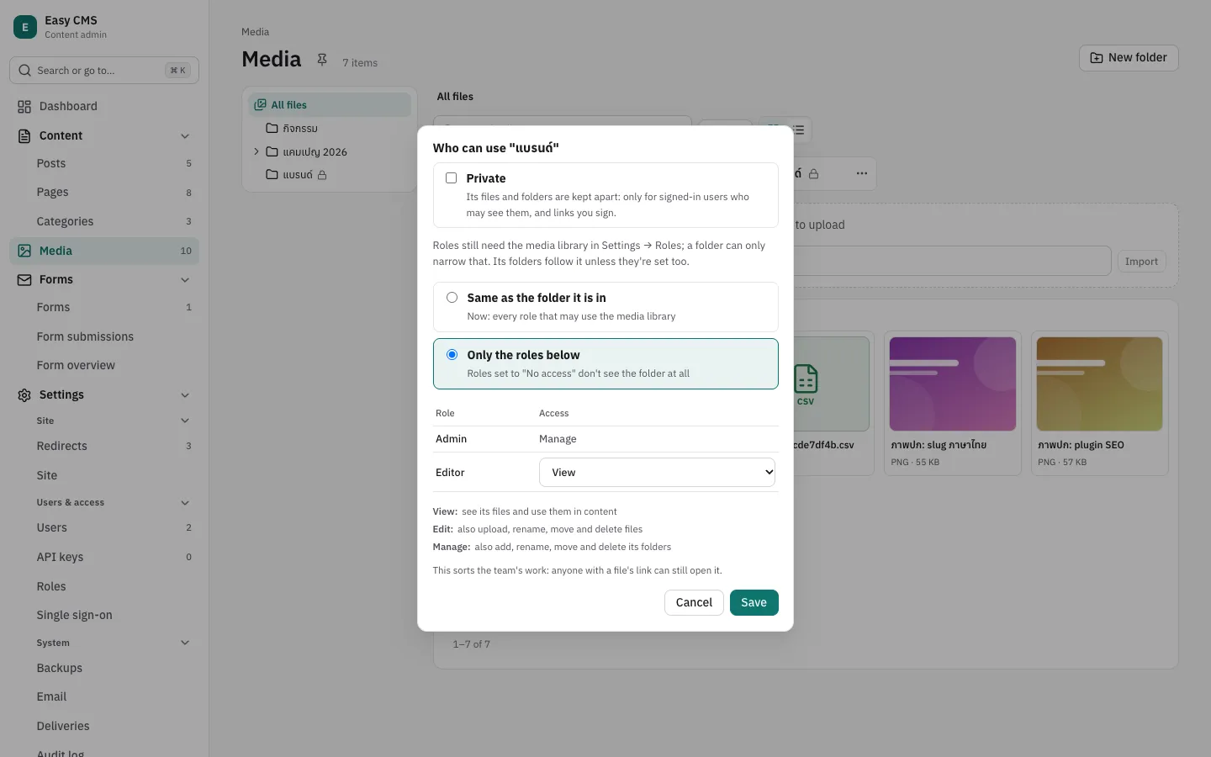Click the New folder button
The image size is (1211, 757).
[x=1129, y=58]
